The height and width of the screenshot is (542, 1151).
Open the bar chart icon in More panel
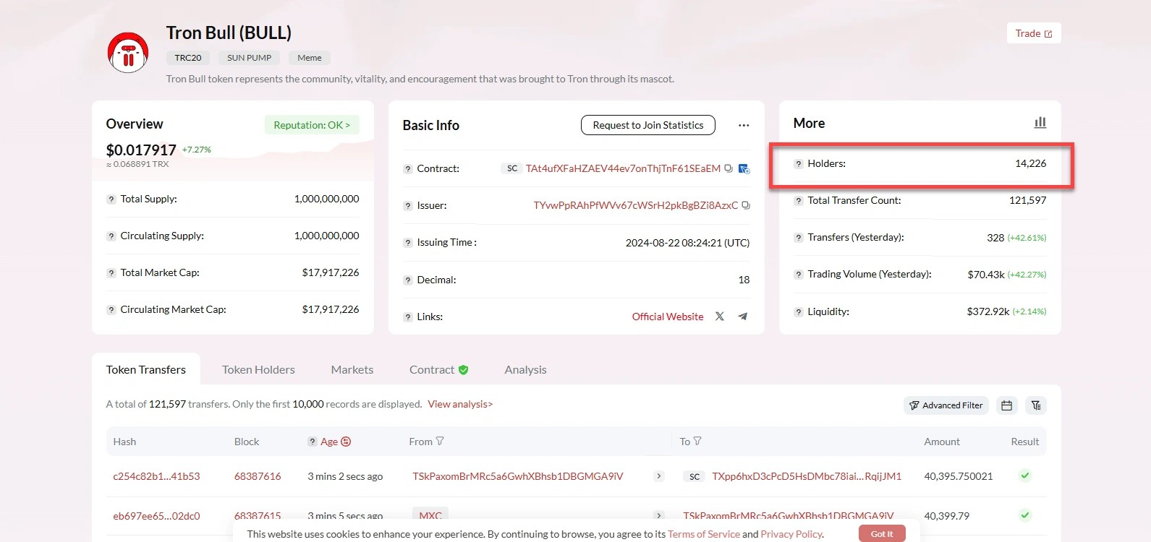[1040, 123]
